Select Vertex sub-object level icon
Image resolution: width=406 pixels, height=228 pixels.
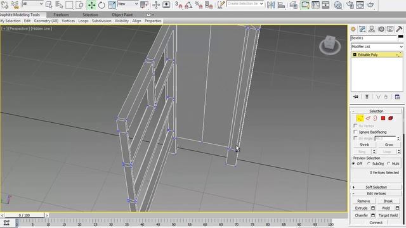(x=360, y=118)
